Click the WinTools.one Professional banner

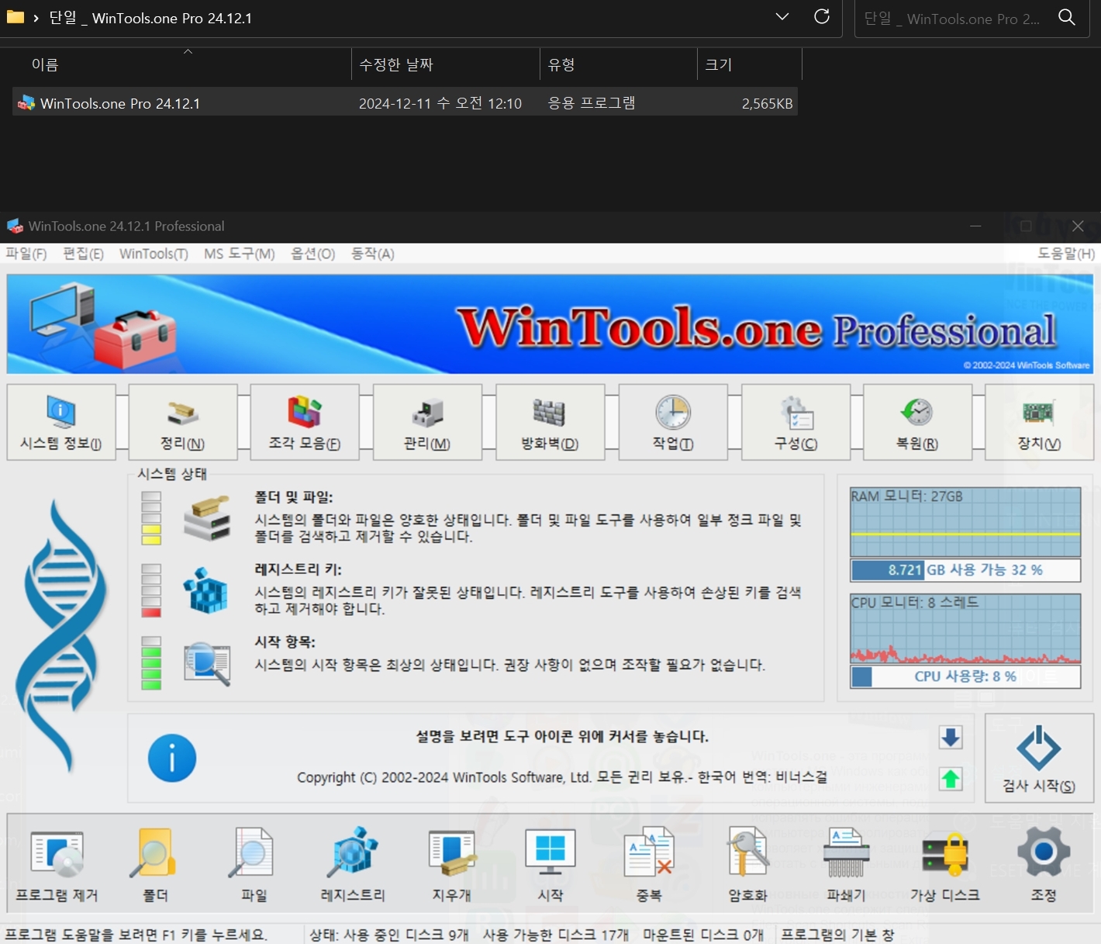pyautogui.click(x=550, y=323)
